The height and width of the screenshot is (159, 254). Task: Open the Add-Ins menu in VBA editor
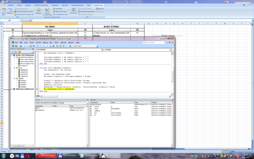point(63,42)
